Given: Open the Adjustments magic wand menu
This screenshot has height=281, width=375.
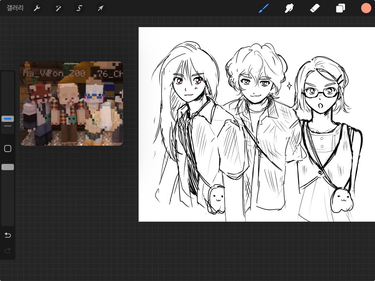Looking at the screenshot, I should coord(58,8).
